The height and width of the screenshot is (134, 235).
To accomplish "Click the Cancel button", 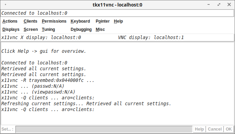I will click(215, 129).
